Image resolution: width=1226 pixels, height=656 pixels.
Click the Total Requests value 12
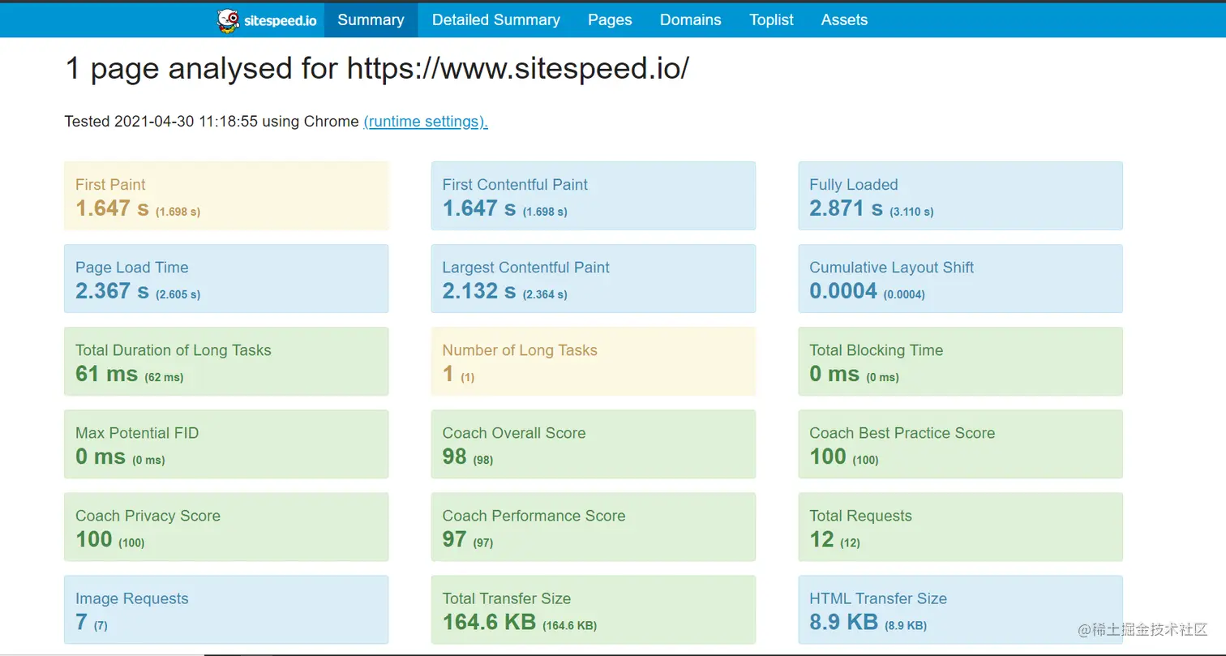point(821,539)
